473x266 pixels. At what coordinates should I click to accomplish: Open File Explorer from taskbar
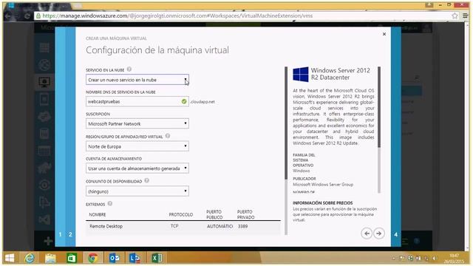50,258
